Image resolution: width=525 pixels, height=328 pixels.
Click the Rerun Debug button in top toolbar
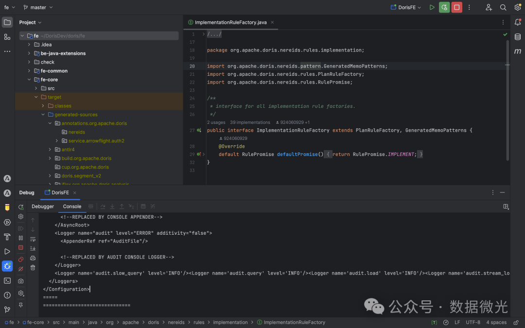coord(444,7)
